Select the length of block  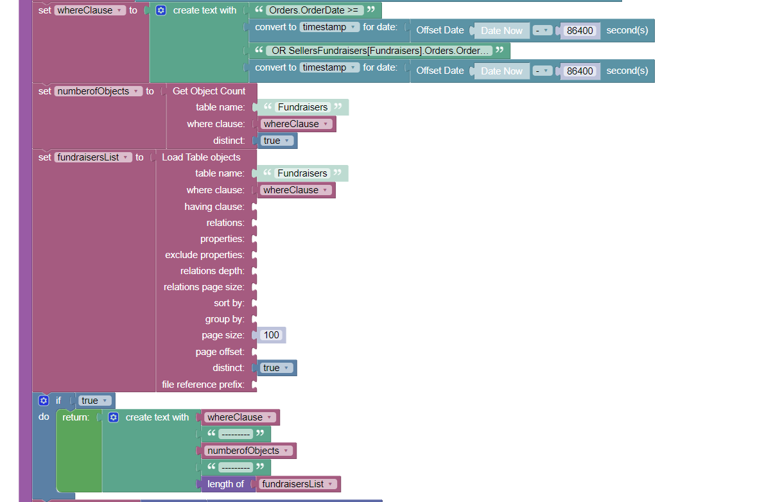click(x=225, y=484)
